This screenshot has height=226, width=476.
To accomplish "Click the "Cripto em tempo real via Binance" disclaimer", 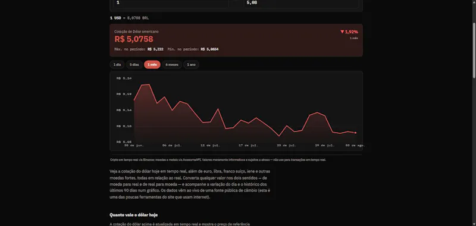I will click(218, 159).
